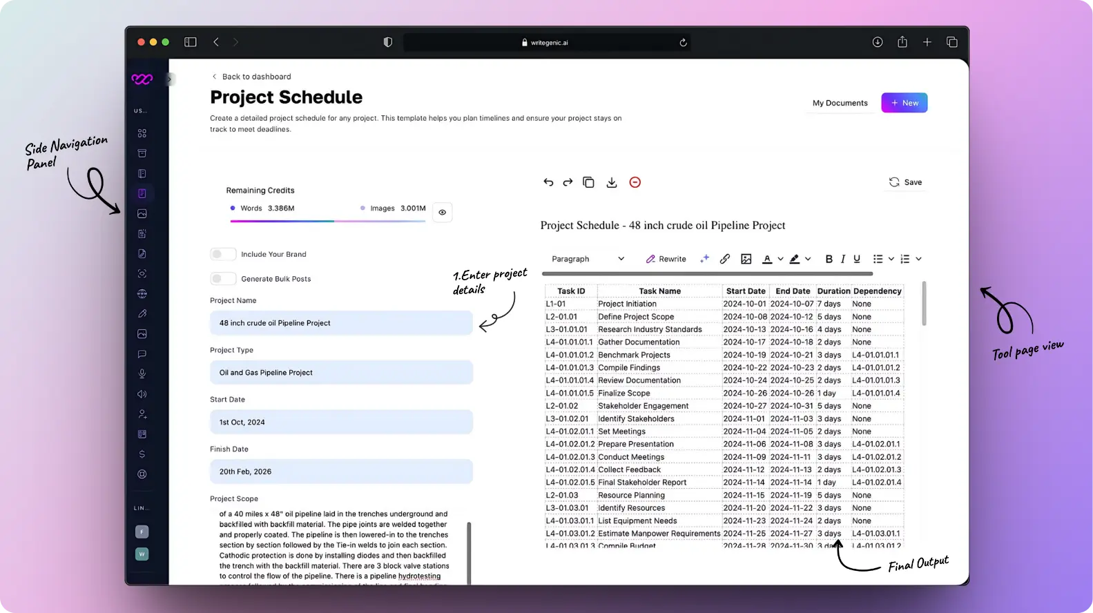Click the document vertical scrollbar
The image size is (1093, 613).
point(924,303)
